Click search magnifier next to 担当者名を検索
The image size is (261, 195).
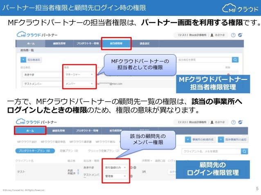tap(235, 60)
